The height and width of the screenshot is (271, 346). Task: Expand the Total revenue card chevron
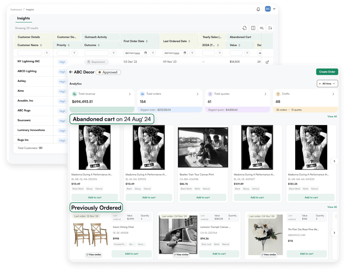(130, 94)
